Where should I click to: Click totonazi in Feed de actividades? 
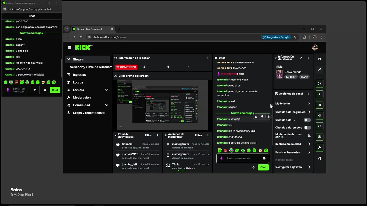point(127,144)
